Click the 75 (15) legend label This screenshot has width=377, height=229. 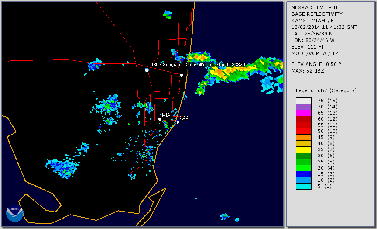tap(327, 101)
